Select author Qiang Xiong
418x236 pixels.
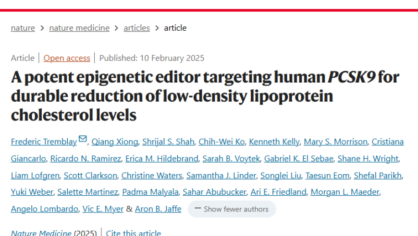(115, 142)
